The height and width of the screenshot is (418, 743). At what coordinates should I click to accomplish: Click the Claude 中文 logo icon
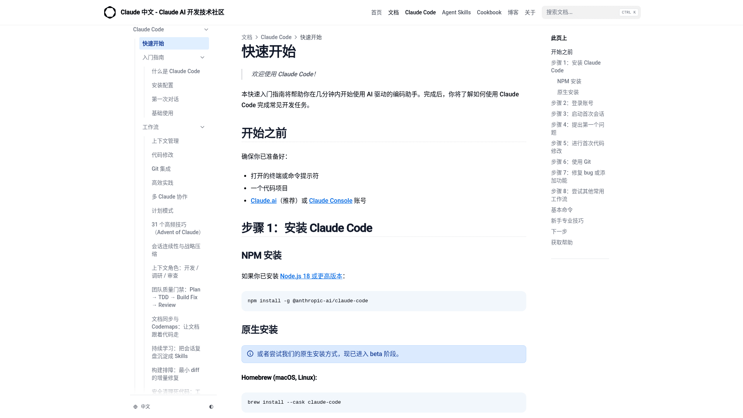click(x=110, y=12)
